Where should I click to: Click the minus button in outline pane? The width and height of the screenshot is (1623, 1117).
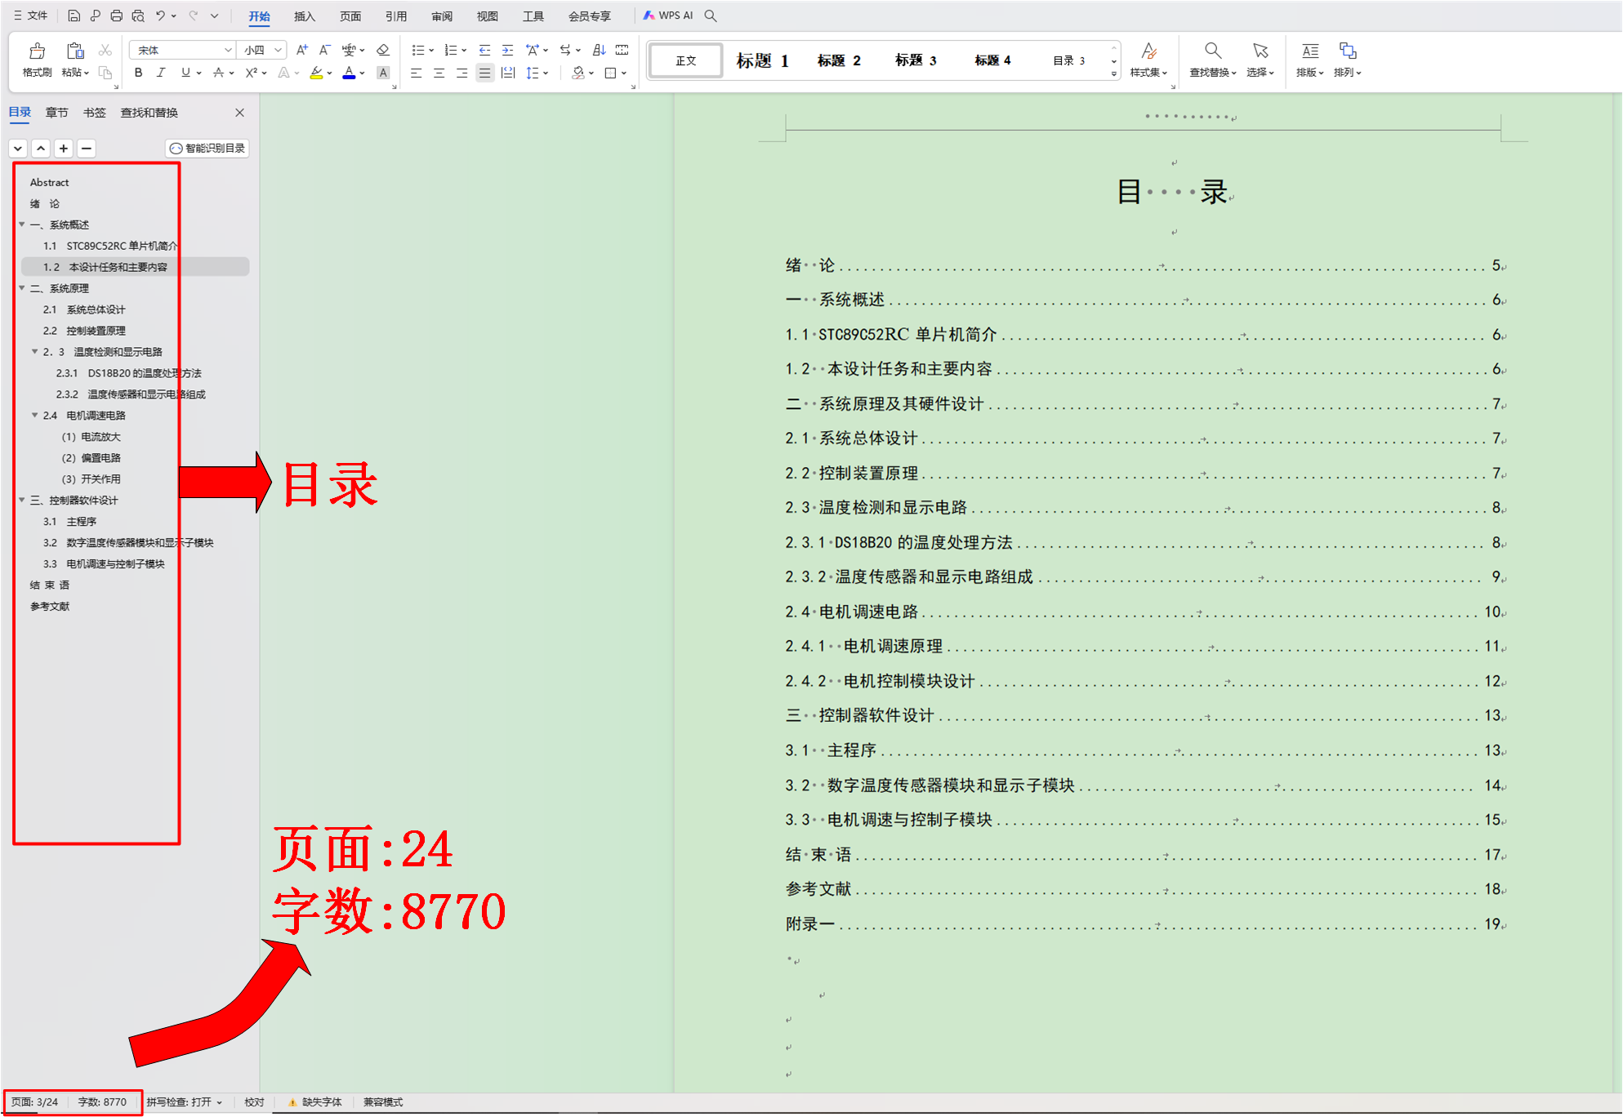[x=87, y=148]
